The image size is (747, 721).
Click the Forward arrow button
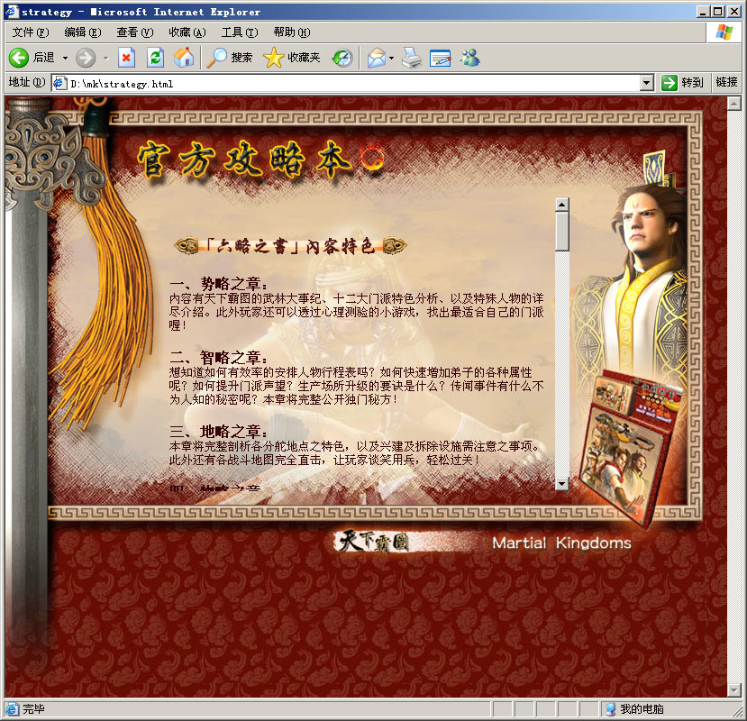(x=86, y=58)
